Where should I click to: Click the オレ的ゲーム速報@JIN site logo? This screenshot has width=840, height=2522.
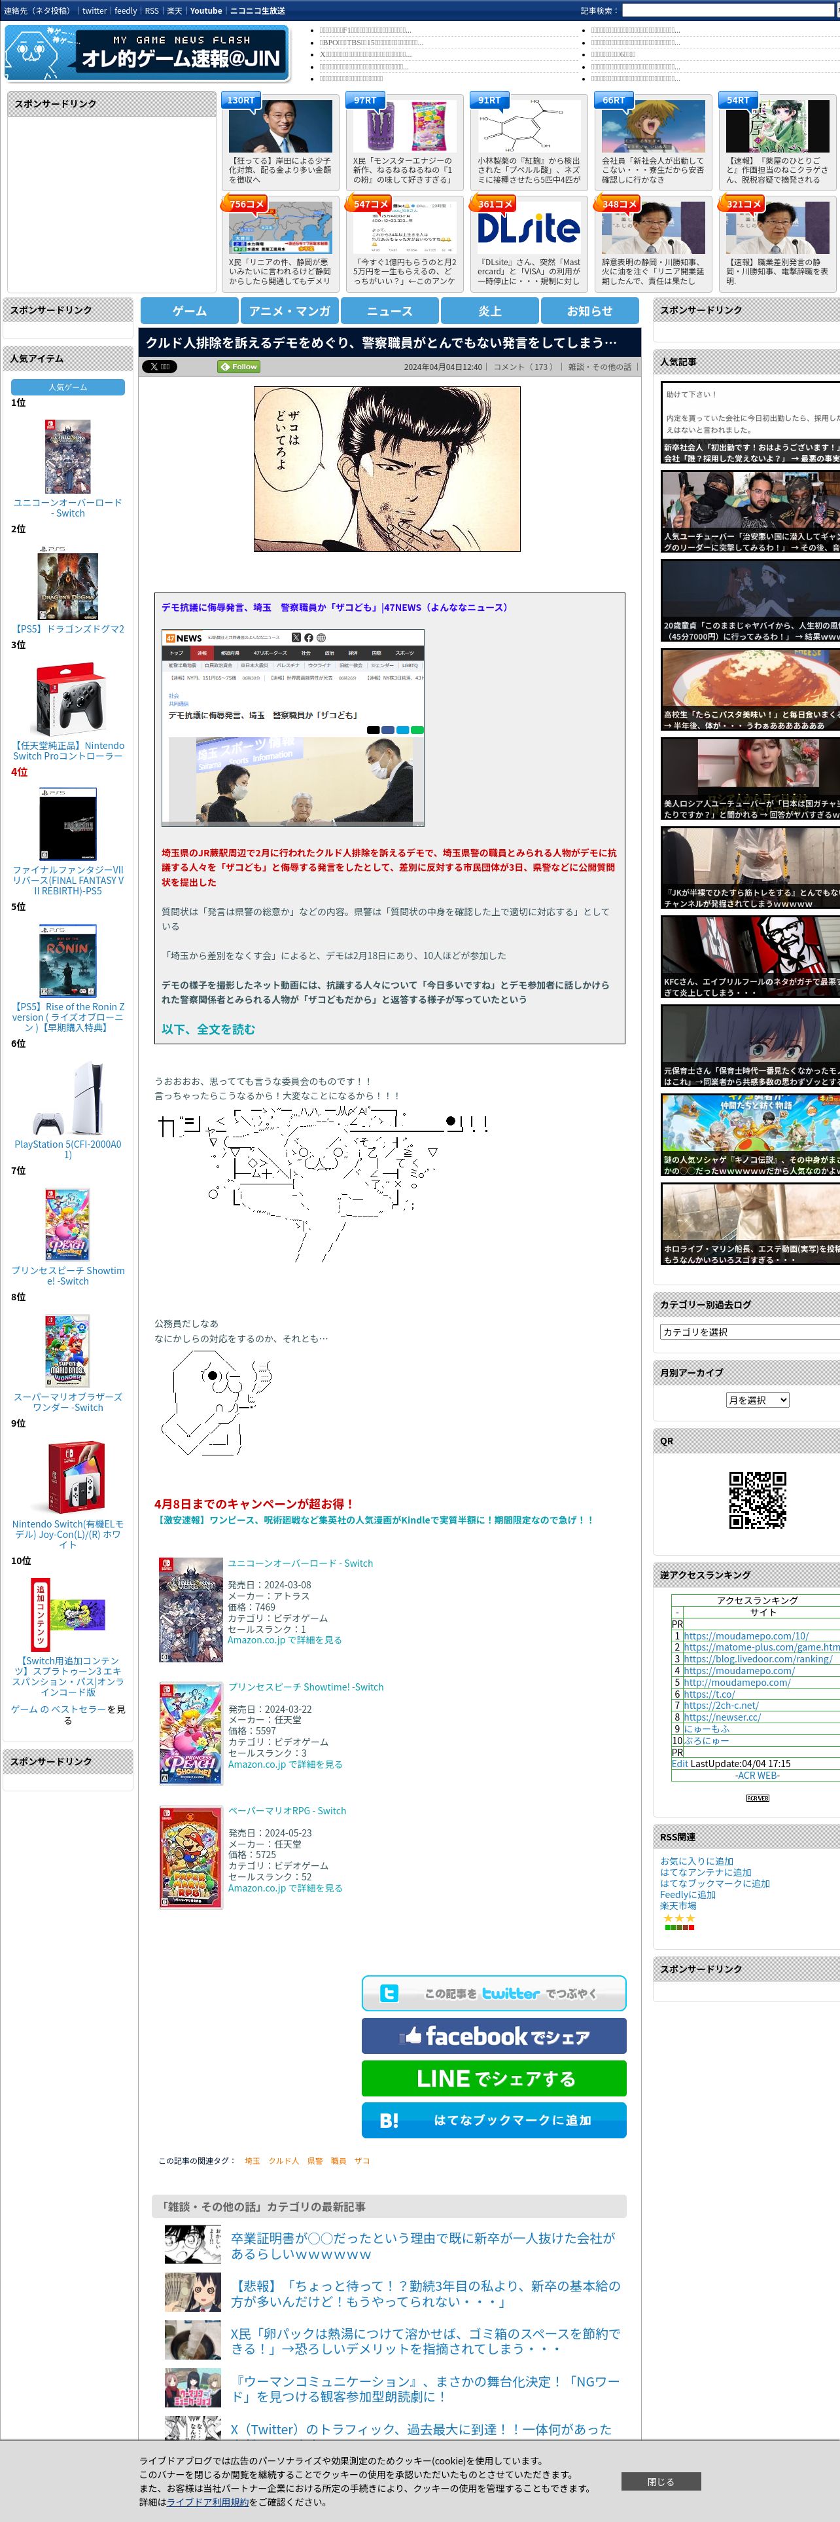point(147,53)
